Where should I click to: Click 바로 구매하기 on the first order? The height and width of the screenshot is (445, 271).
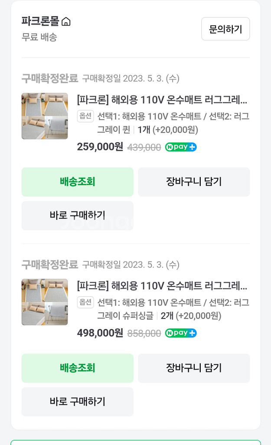pyautogui.click(x=77, y=216)
